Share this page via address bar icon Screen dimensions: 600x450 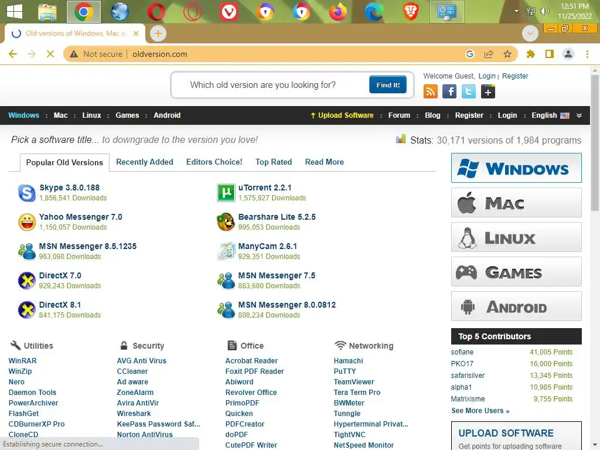pyautogui.click(x=489, y=54)
